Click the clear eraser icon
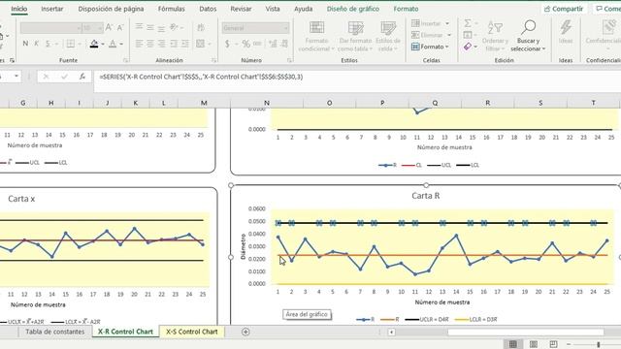The image size is (621, 349). [468, 47]
